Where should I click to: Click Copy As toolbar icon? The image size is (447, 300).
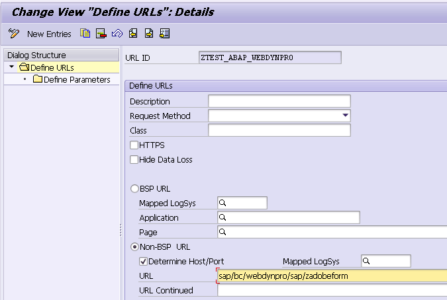click(x=85, y=34)
